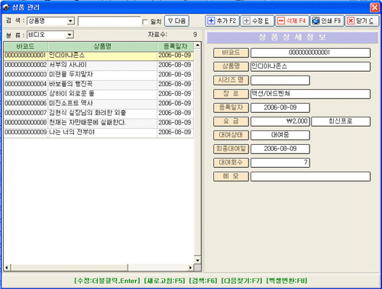This screenshot has height=289, width=382.
Task: Click the 등록일자 detail date field
Action: [280, 108]
